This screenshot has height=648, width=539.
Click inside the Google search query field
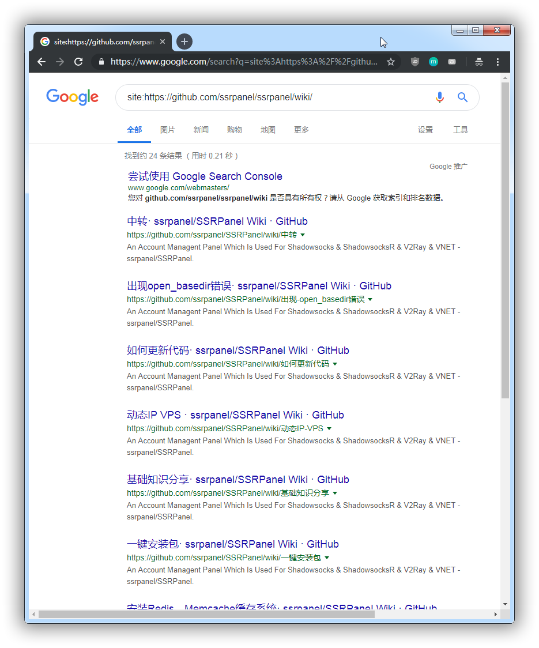[x=273, y=97]
